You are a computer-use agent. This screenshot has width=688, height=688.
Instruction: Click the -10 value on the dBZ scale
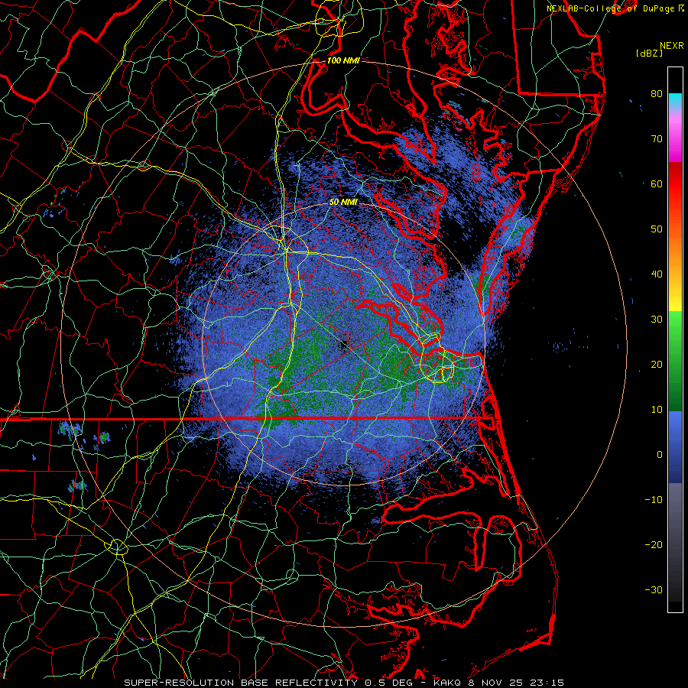[x=654, y=500]
